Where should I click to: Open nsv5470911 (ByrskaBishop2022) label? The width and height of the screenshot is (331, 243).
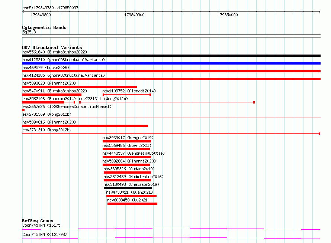pyautogui.click(x=55, y=91)
